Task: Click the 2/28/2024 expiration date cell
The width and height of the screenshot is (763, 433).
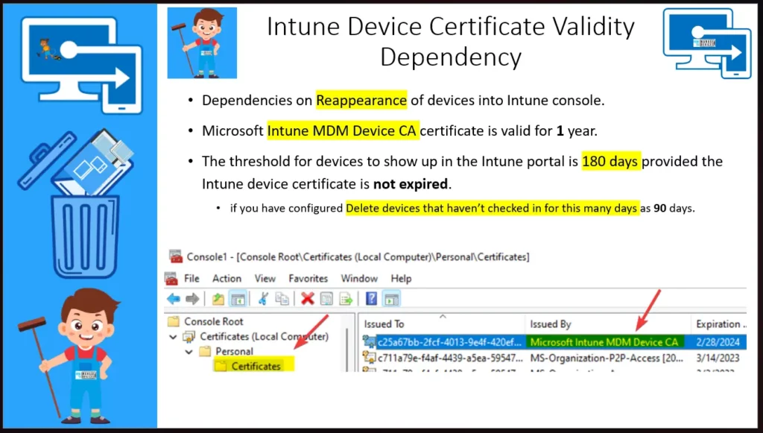Action: [718, 341]
